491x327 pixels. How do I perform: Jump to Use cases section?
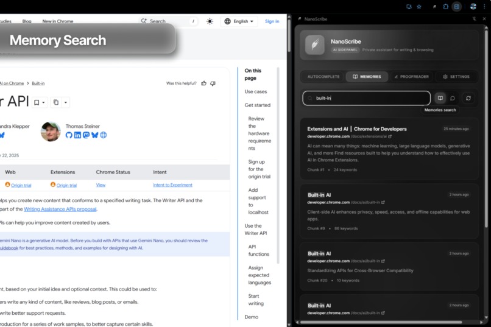255,92
